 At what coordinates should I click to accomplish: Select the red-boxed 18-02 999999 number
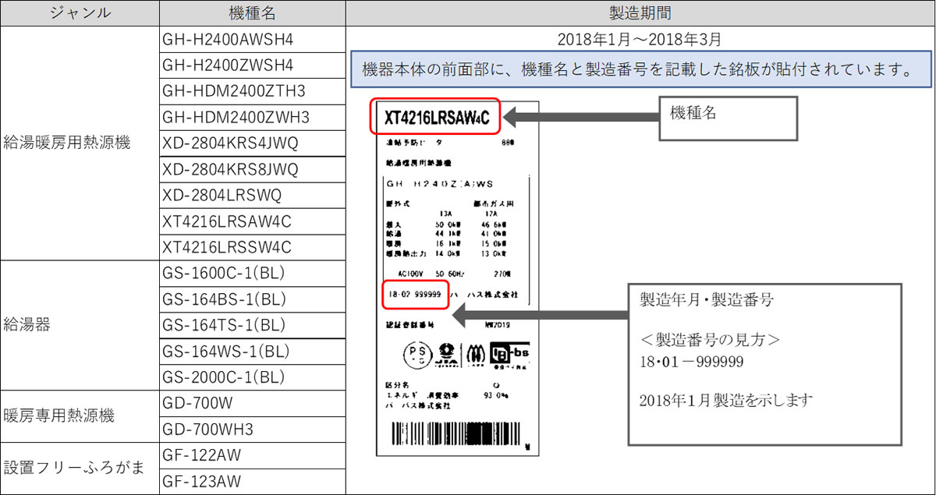[415, 295]
